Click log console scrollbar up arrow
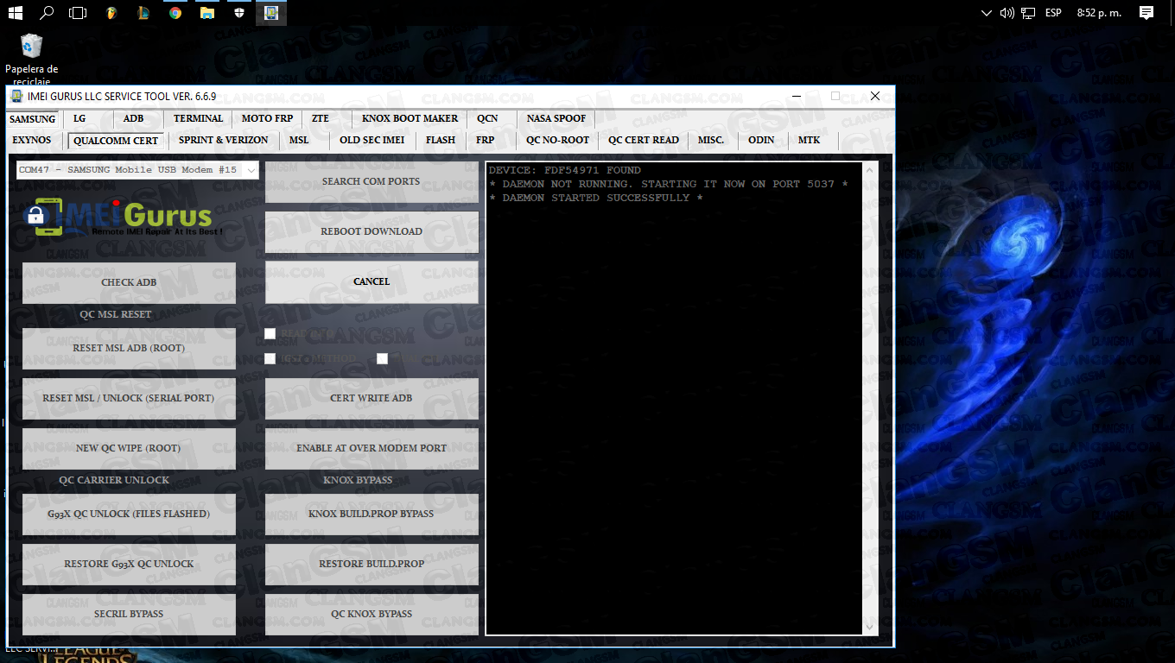Image resolution: width=1175 pixels, height=663 pixels. point(869,170)
